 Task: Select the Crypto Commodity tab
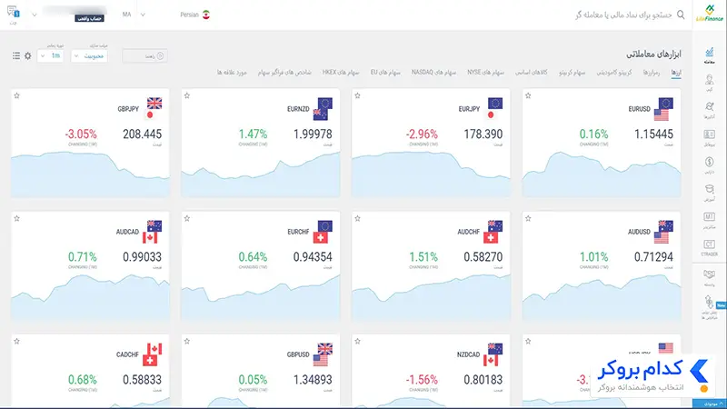point(614,73)
